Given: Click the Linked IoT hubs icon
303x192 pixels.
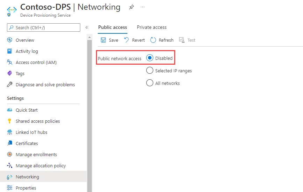Looking at the screenshot, I should pyautogui.click(x=9, y=132).
